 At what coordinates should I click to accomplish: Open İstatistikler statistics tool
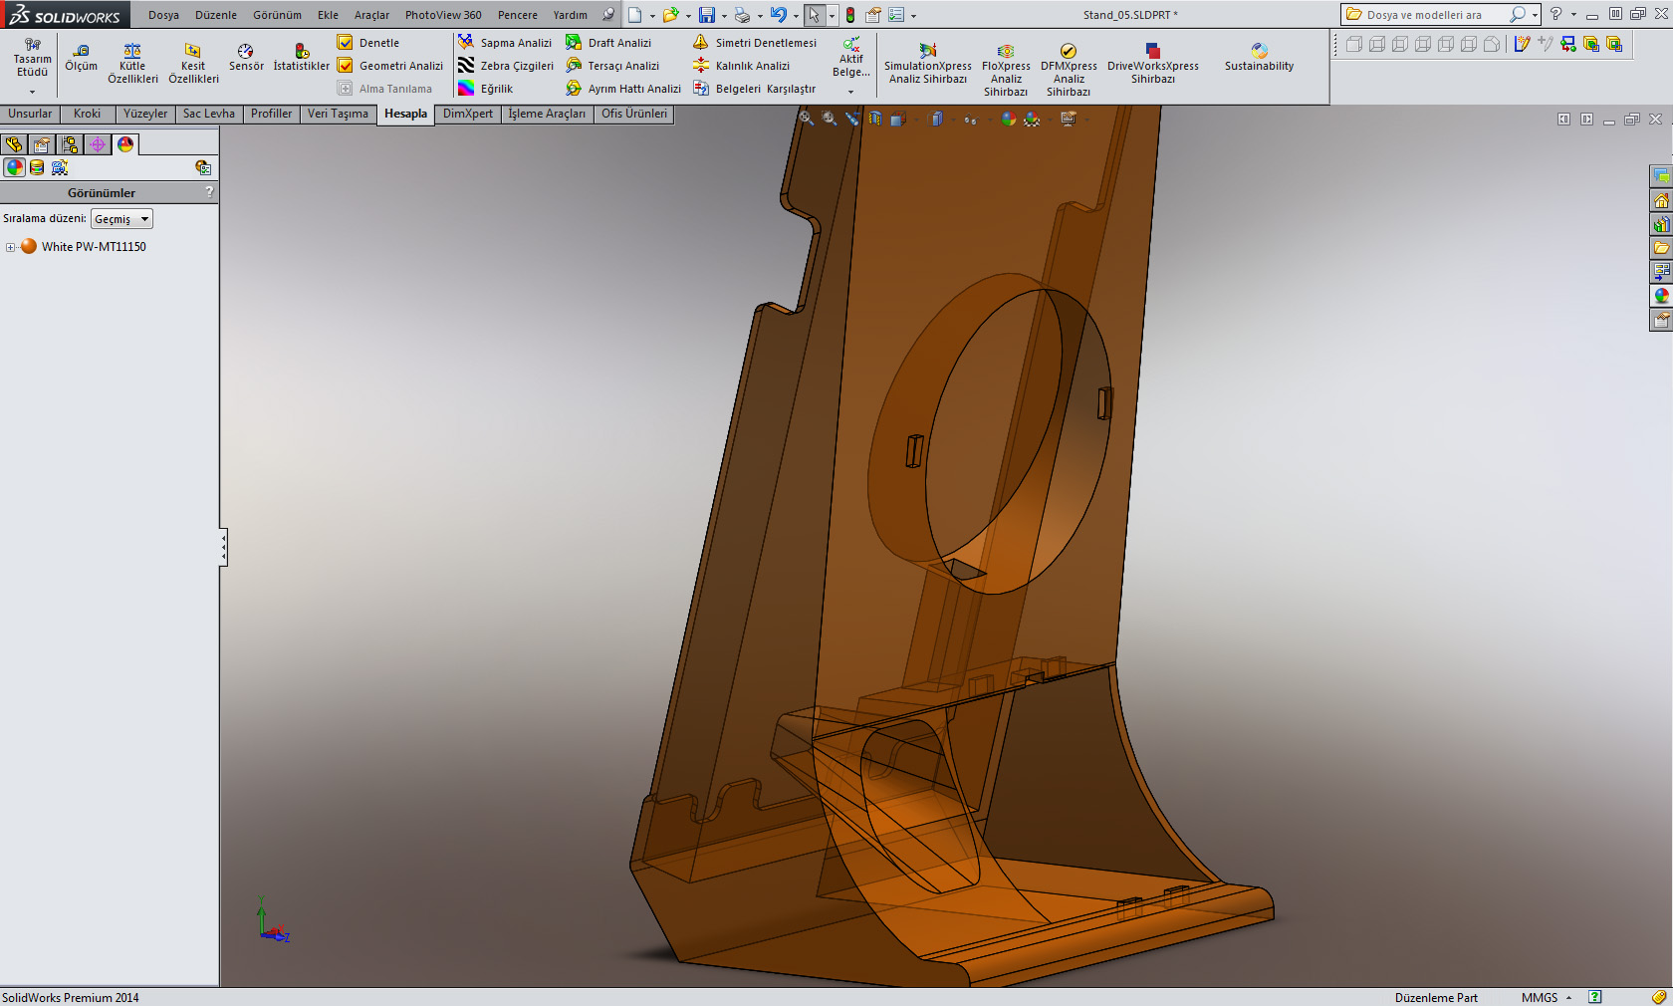[302, 58]
